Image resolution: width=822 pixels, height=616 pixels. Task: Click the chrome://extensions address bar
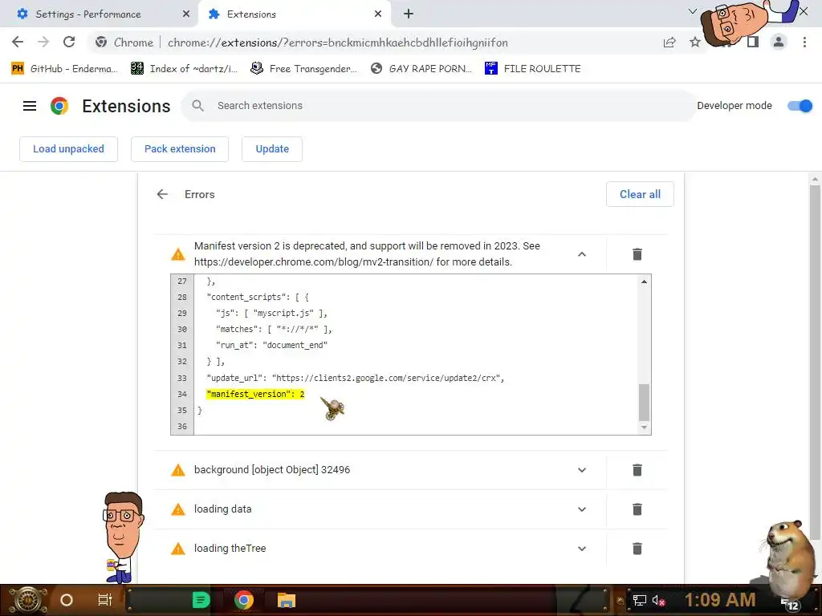coord(338,43)
